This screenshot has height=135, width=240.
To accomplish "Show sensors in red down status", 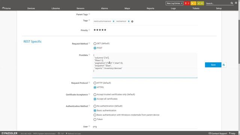I will tap(187, 3).
